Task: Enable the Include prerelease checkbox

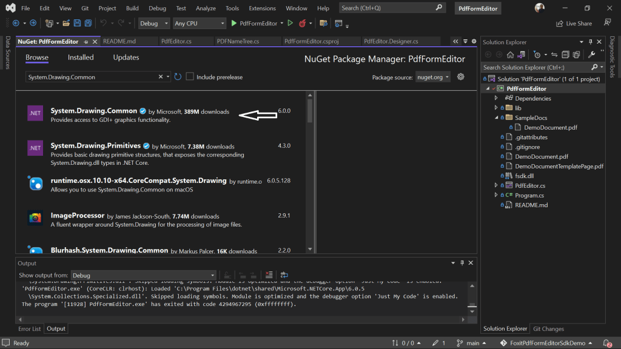Action: point(190,77)
